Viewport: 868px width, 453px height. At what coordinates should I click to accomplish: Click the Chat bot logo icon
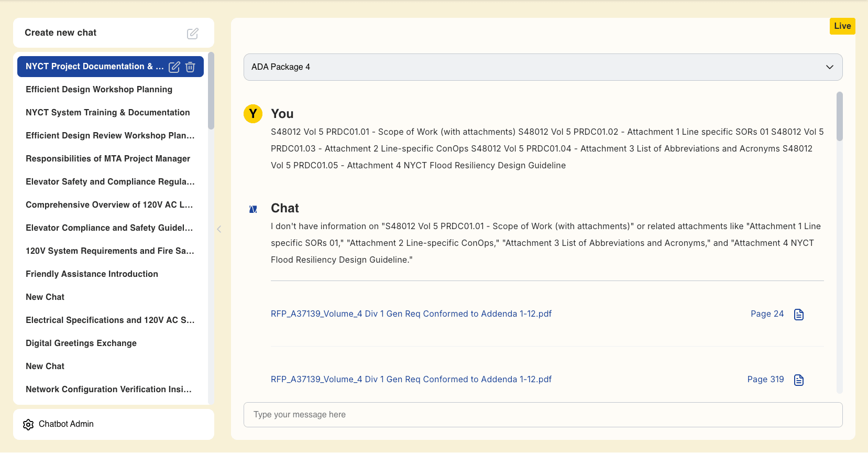pos(253,209)
